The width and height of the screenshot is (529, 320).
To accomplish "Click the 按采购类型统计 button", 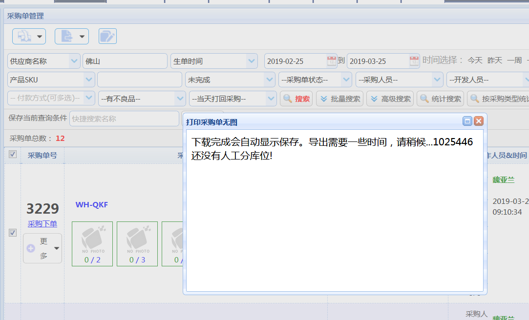I will click(x=498, y=99).
